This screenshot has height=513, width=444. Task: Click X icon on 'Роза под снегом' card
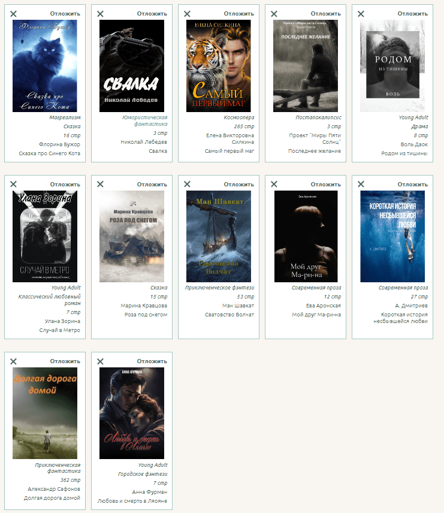pos(101,185)
